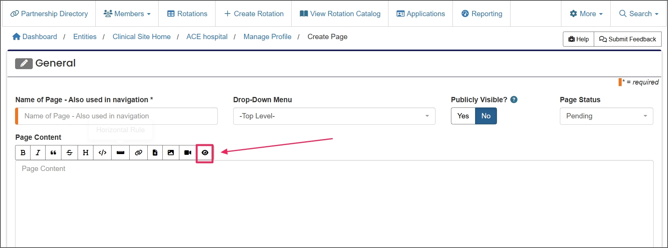Viewport: 668px width, 248px height.
Task: Insert a blockquote using the quote icon
Action: pyautogui.click(x=54, y=153)
